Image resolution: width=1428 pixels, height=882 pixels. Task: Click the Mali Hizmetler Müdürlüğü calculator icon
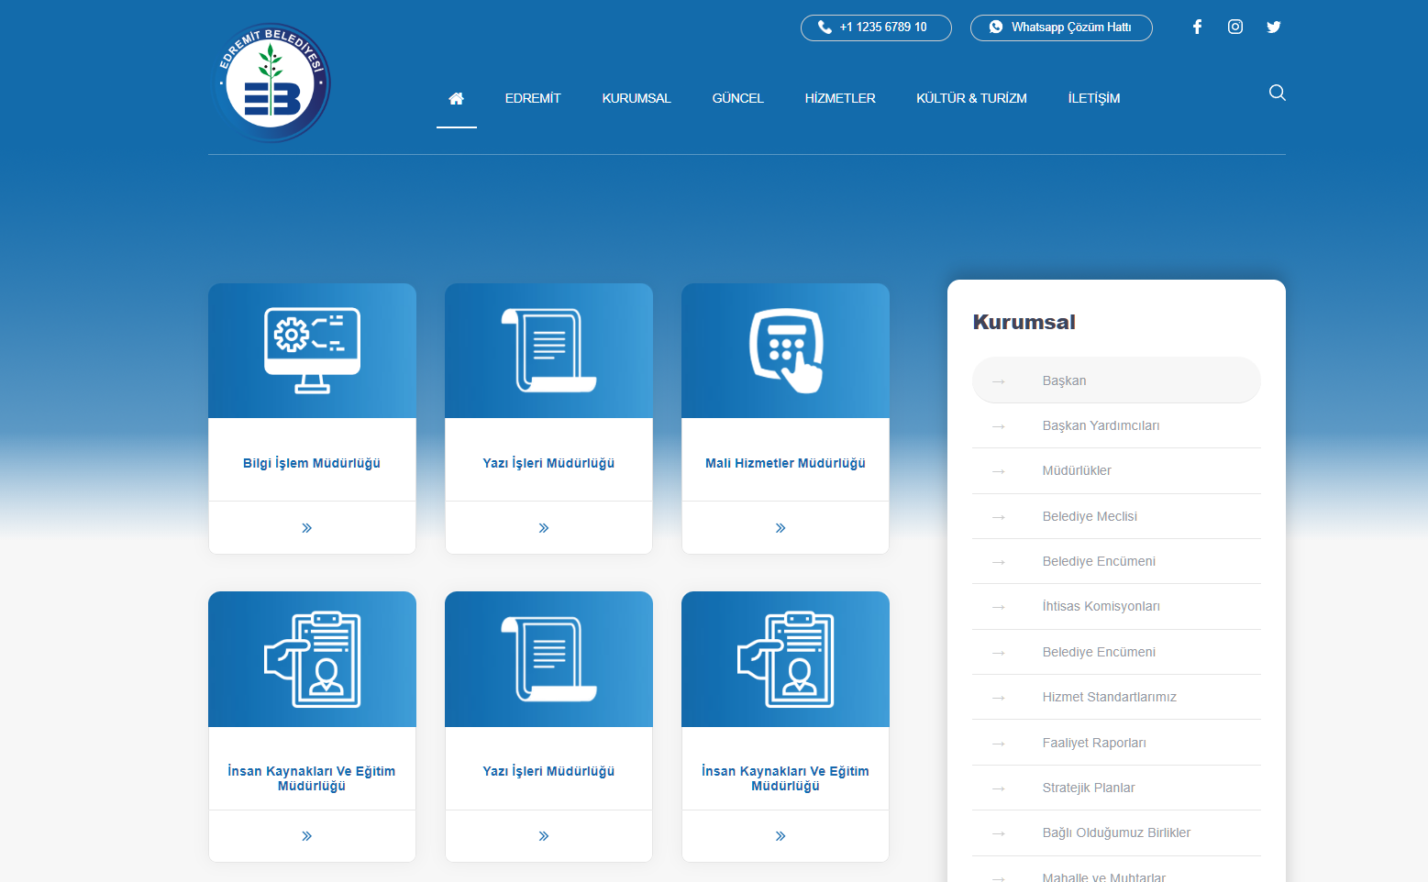pyautogui.click(x=785, y=350)
